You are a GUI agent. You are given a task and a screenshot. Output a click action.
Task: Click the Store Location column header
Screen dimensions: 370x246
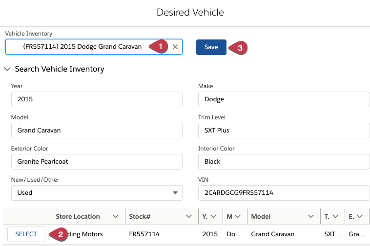click(x=78, y=217)
